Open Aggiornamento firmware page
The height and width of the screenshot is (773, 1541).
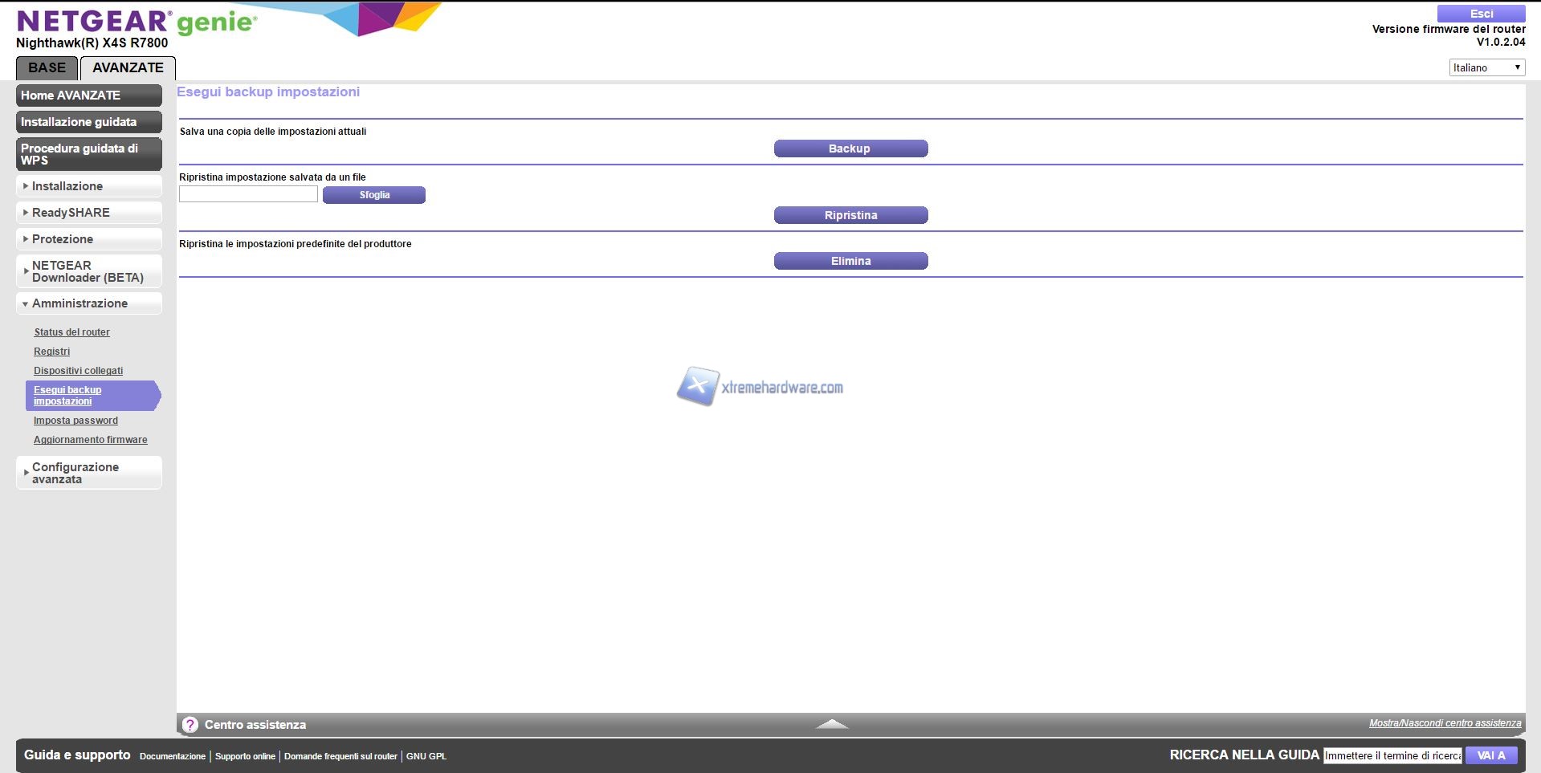[90, 440]
